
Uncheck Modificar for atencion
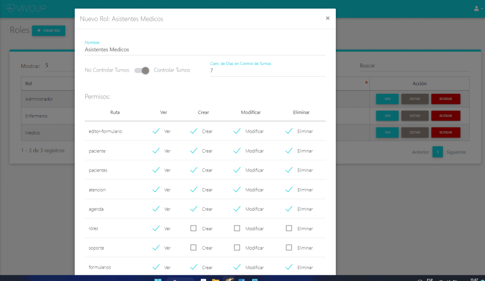(x=237, y=190)
